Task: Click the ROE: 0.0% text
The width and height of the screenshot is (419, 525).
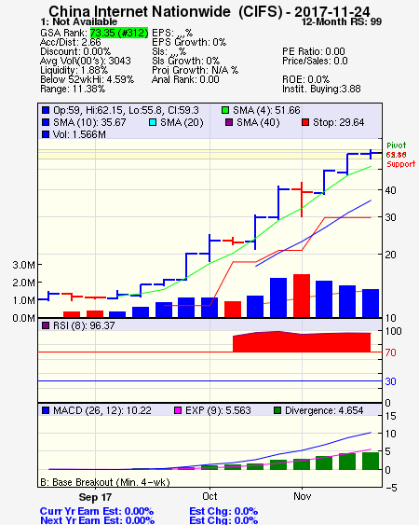Action: pos(306,79)
